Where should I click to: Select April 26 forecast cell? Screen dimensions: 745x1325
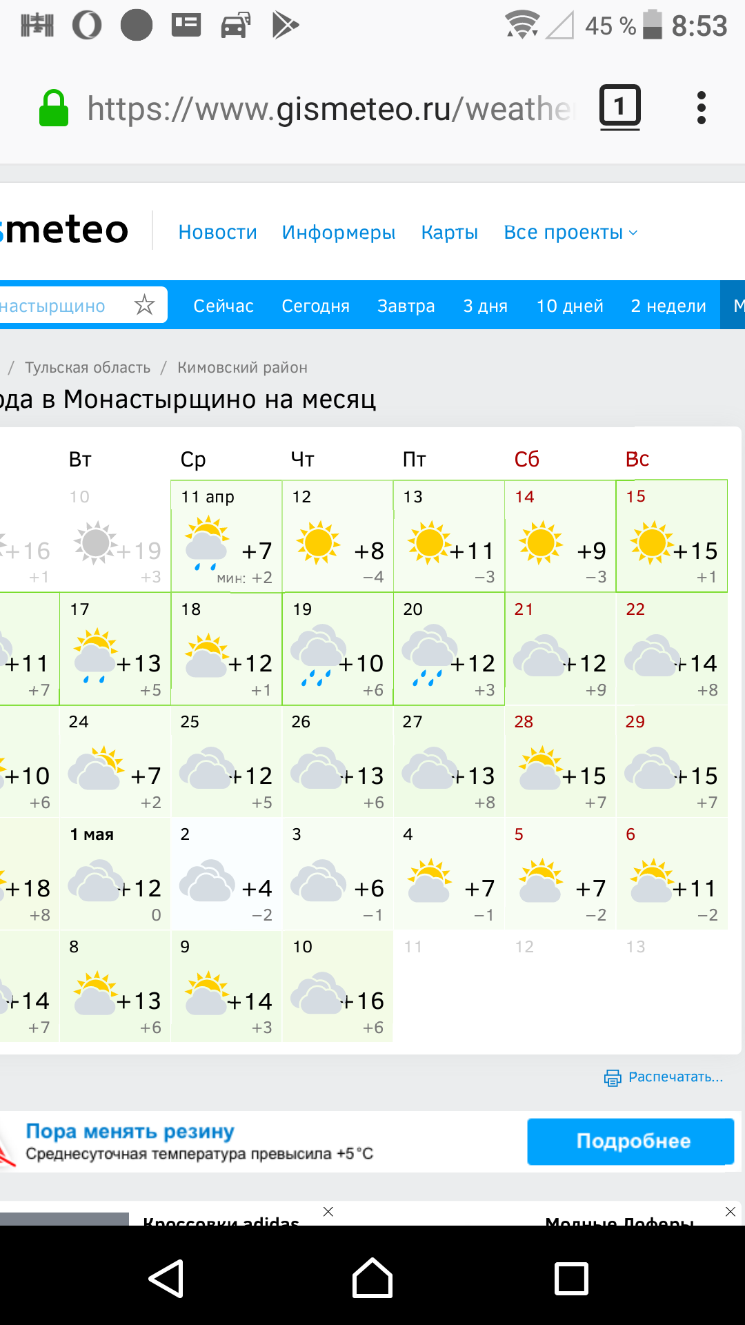(338, 761)
